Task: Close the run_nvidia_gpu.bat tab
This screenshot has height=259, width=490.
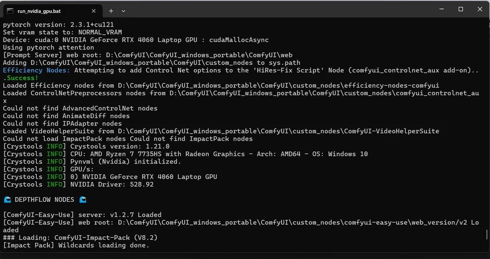Action: [94, 11]
